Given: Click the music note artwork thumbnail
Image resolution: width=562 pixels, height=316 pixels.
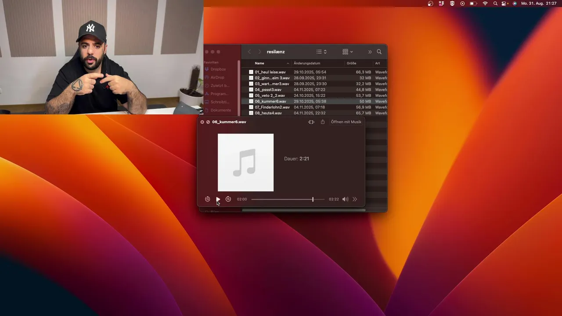Looking at the screenshot, I should point(245,162).
